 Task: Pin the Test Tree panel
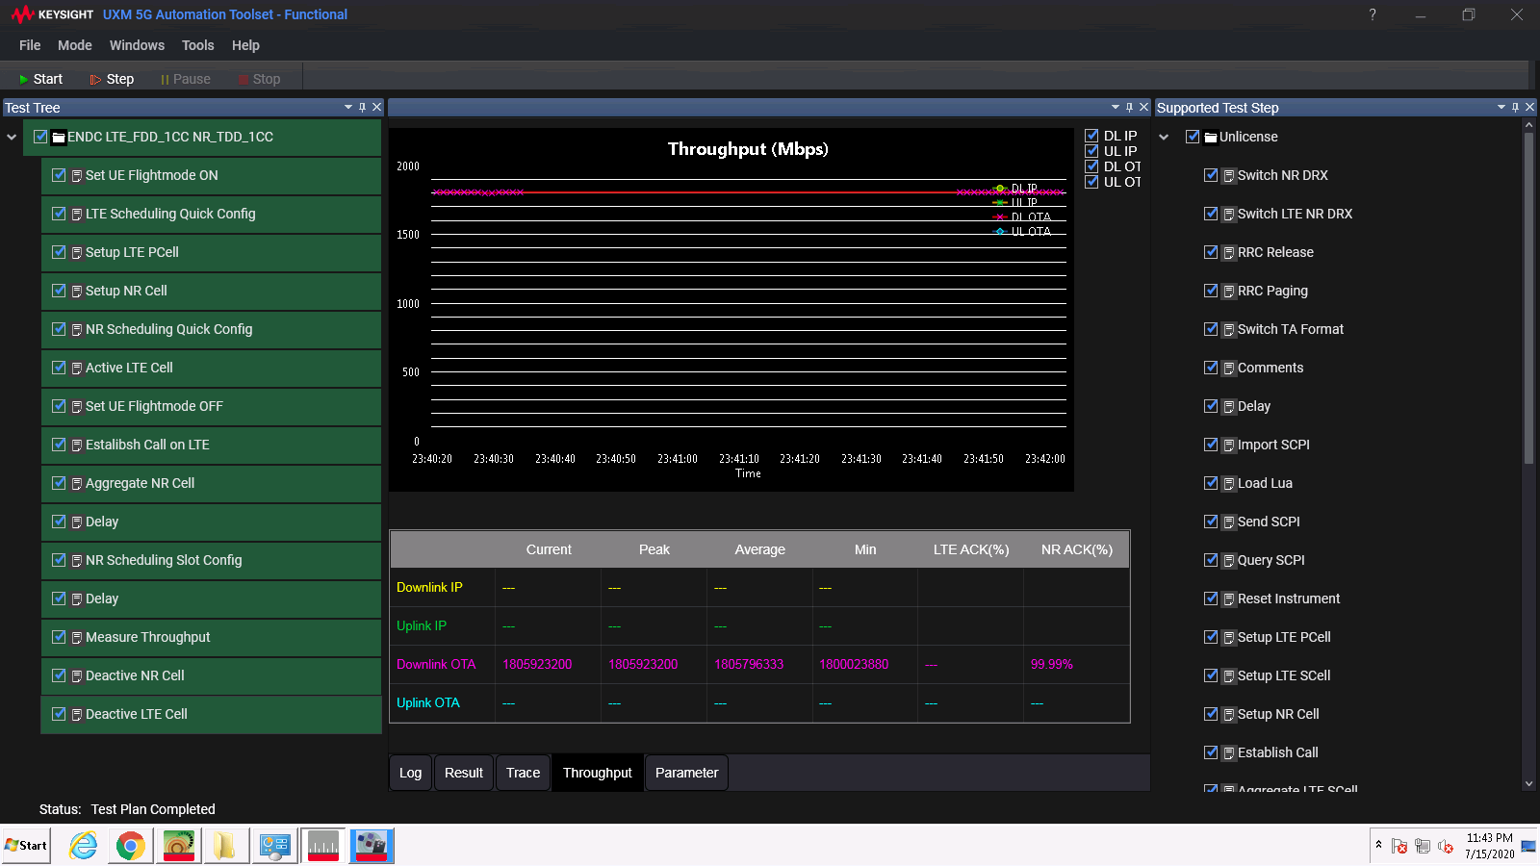coord(362,107)
